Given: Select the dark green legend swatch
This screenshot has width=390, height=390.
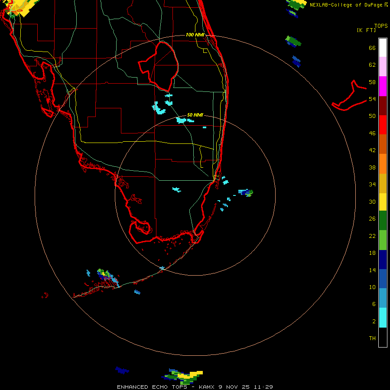Looking at the screenshot, I should point(383,221).
